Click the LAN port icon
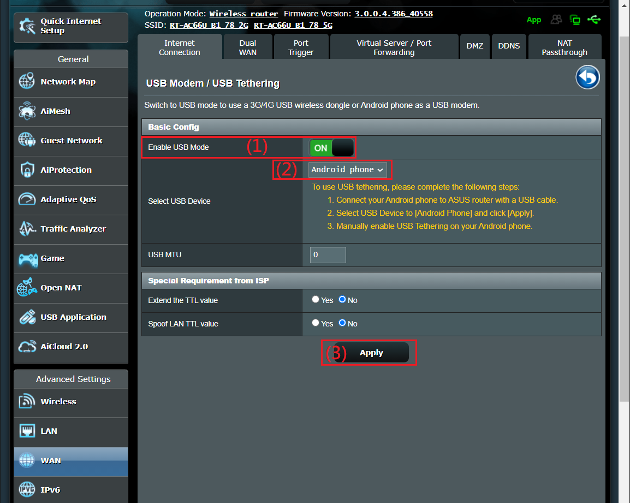This screenshot has height=503, width=630. pyautogui.click(x=27, y=431)
